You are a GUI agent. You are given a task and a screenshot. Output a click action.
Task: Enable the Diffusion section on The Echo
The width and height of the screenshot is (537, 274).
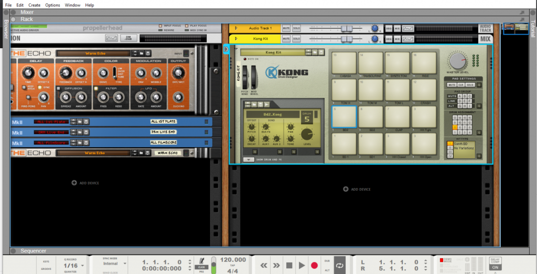[x=59, y=88]
